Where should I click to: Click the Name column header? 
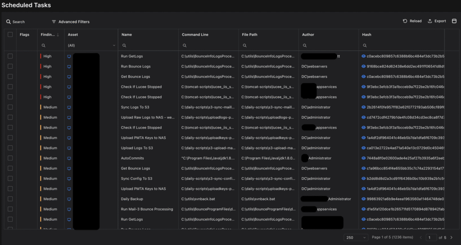(x=127, y=35)
